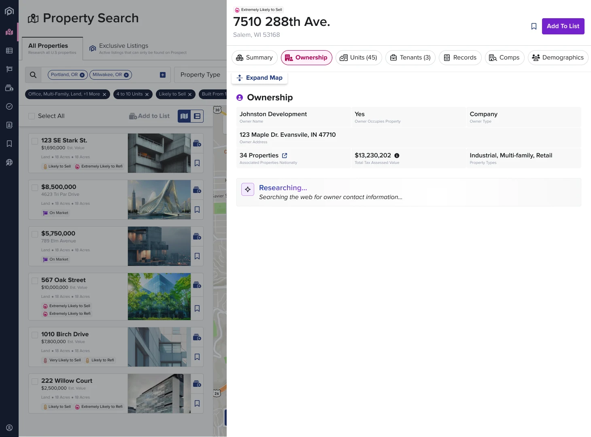Open the $8,500,000 listing photo
This screenshot has width=591, height=437.
click(x=159, y=200)
